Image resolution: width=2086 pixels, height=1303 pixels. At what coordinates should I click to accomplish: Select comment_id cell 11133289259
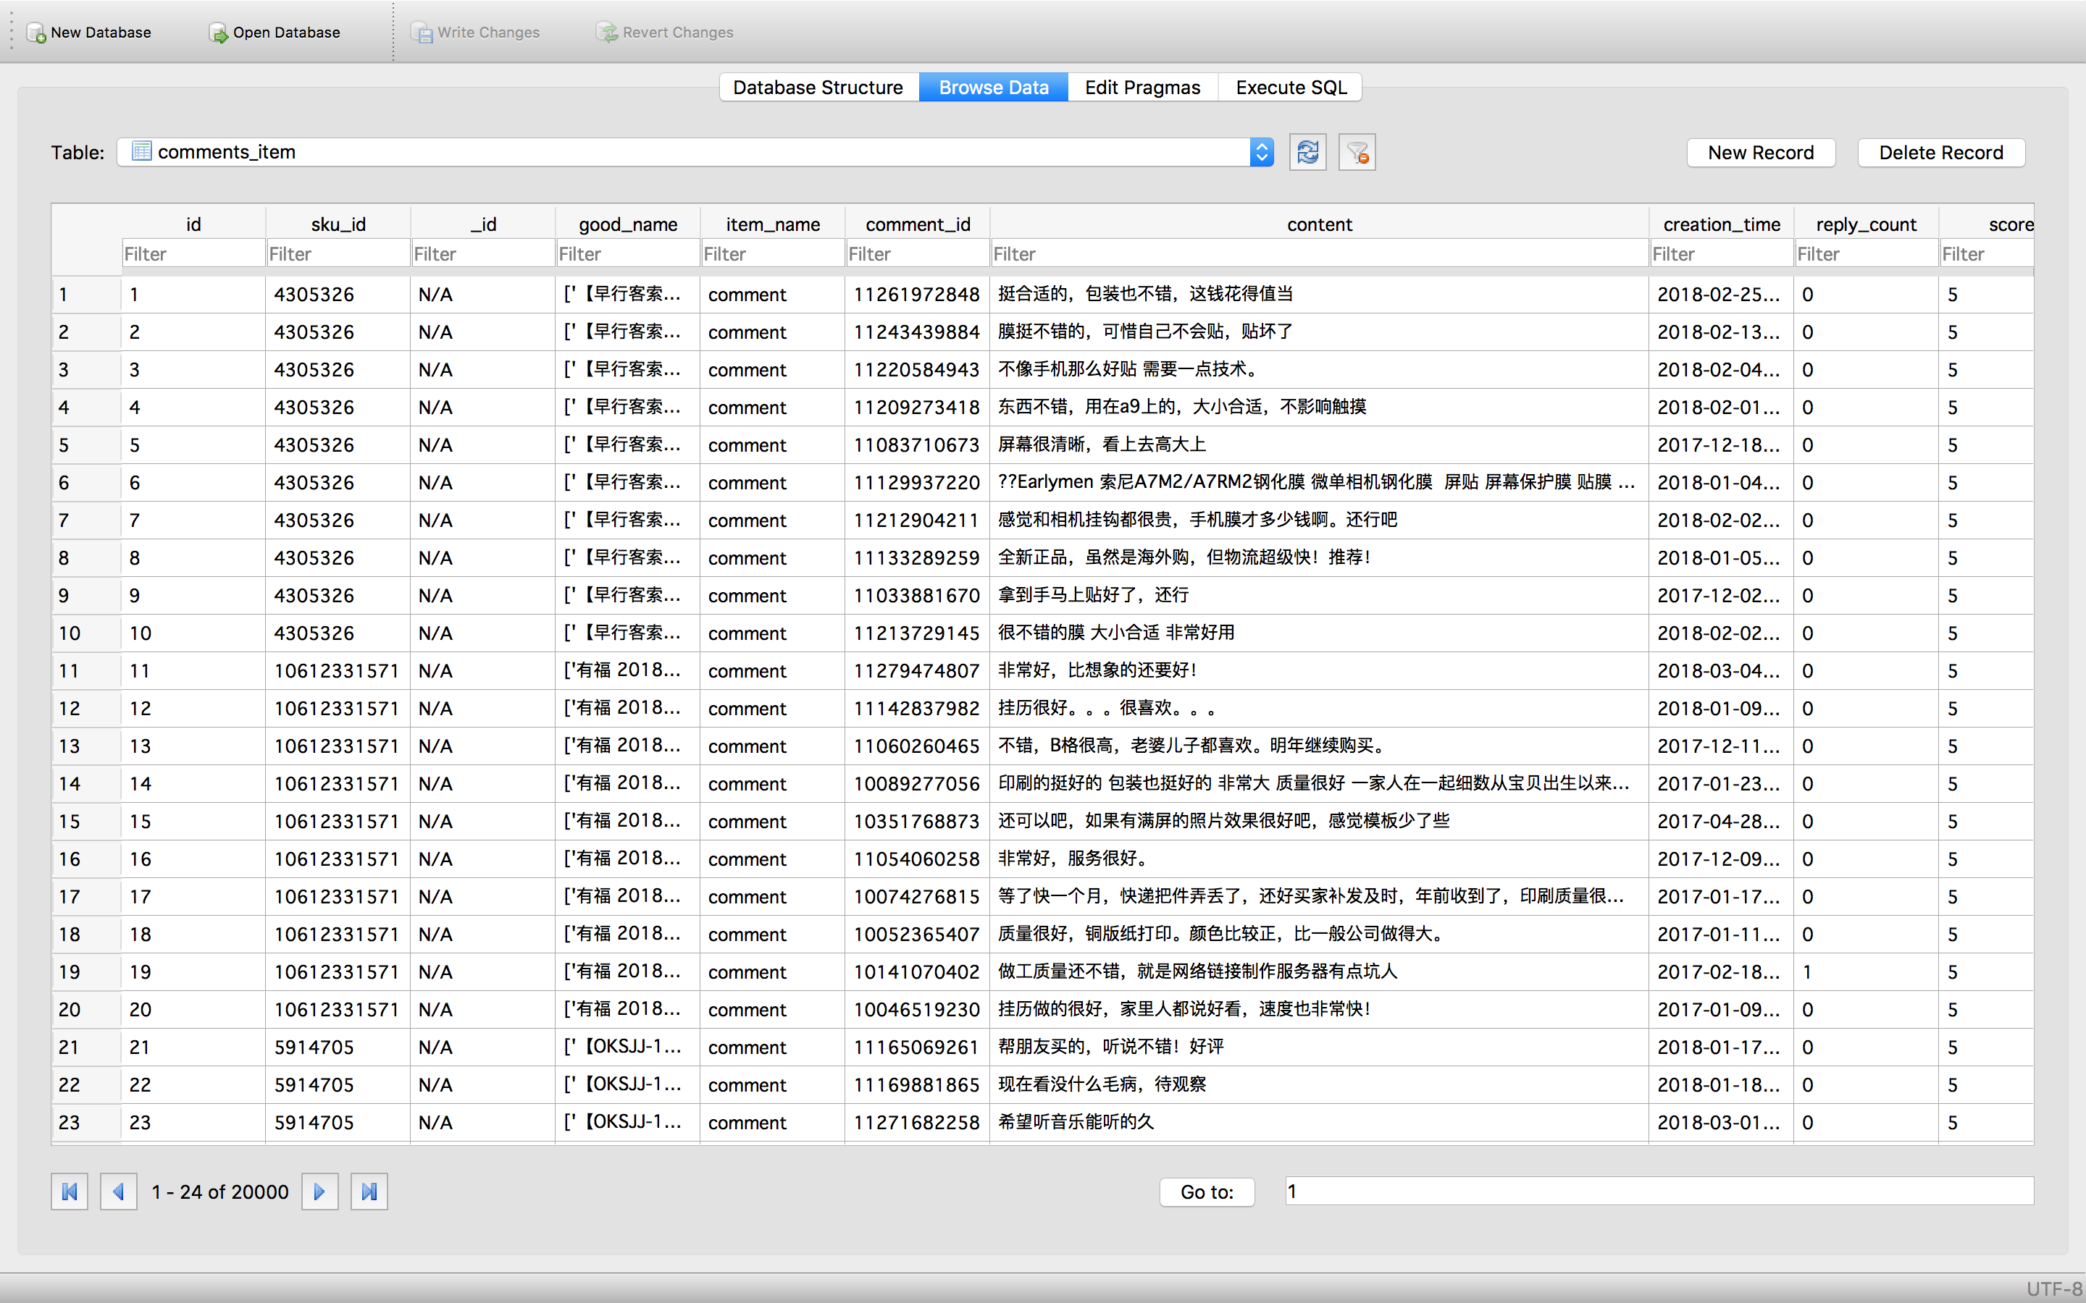(x=917, y=557)
